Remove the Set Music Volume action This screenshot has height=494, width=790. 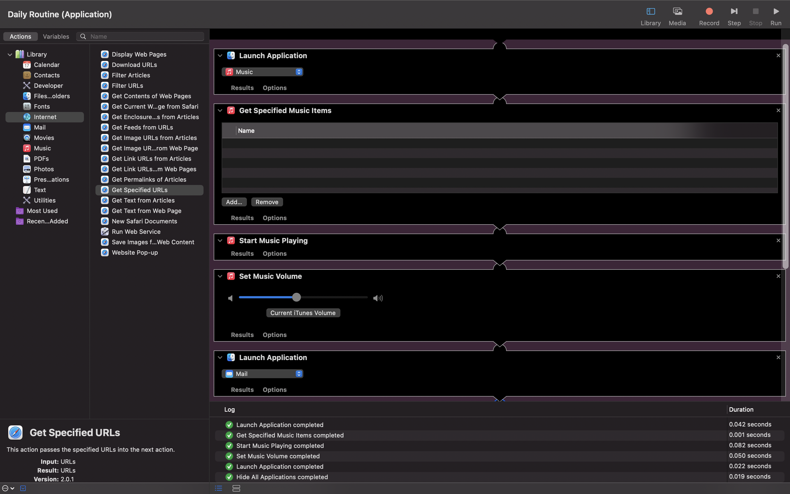tap(778, 276)
